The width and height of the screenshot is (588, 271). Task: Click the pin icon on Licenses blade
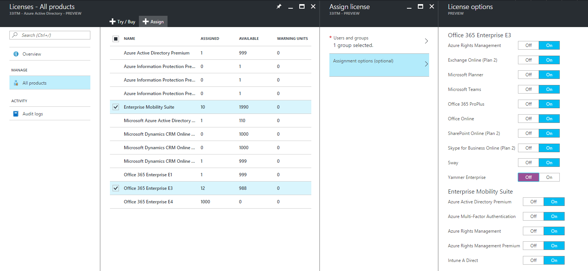tap(279, 6)
